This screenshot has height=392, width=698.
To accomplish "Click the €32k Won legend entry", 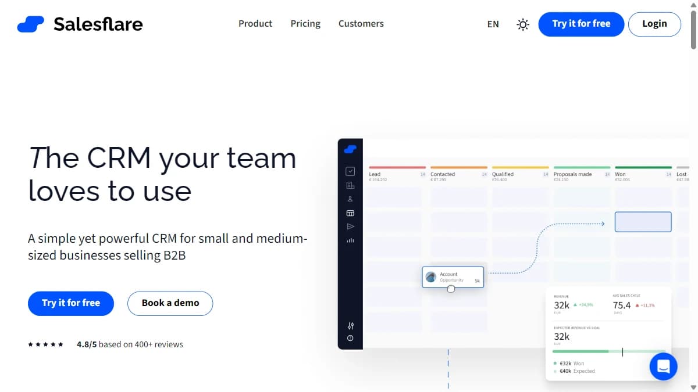I will click(x=569, y=364).
